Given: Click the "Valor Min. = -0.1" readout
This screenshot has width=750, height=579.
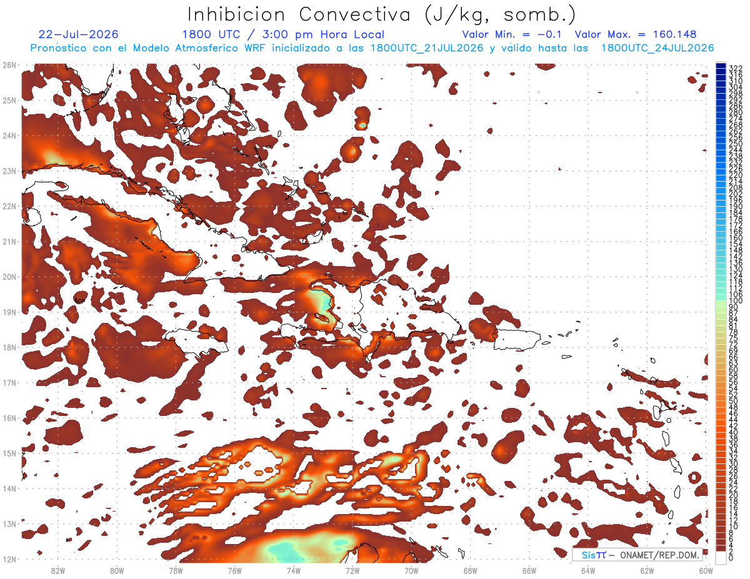Looking at the screenshot, I should point(512,34).
